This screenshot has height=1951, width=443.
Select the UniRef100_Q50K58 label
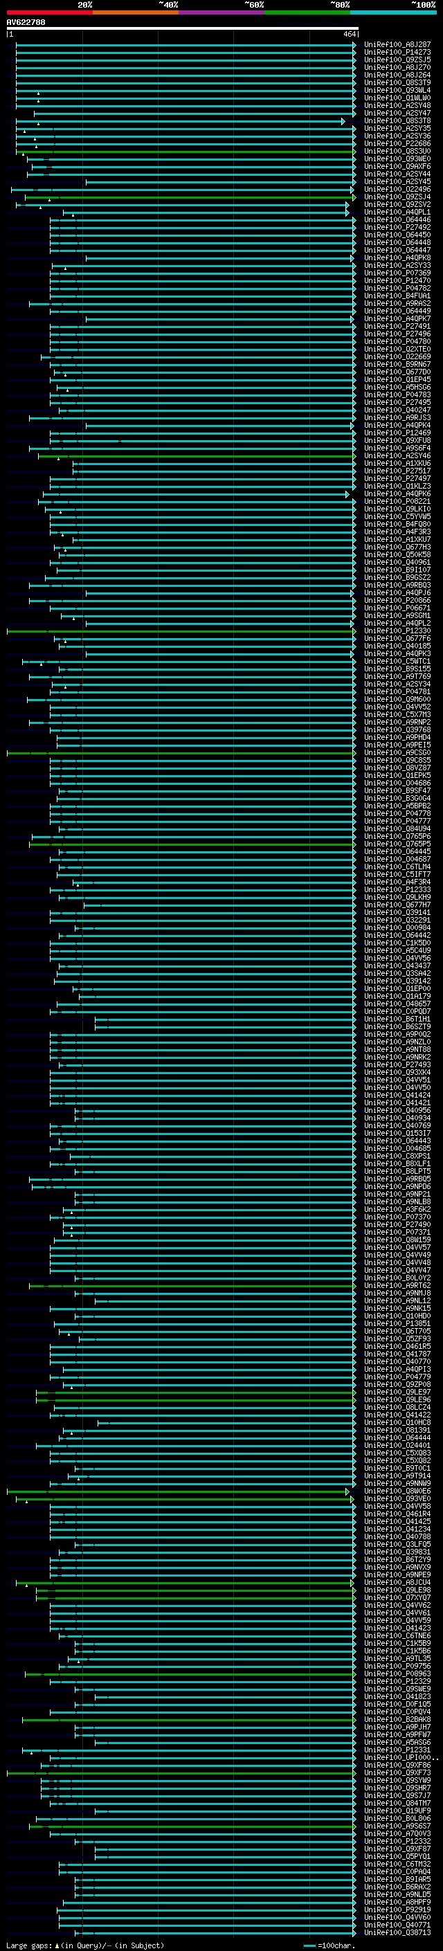[x=397, y=554]
